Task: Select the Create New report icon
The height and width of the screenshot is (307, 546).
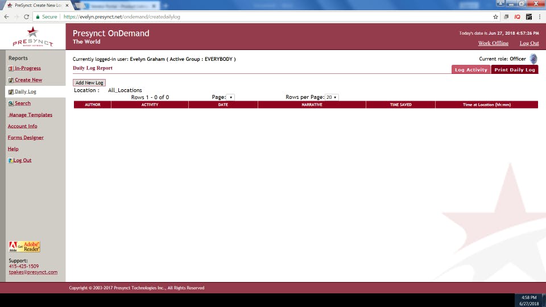Action: [x=11, y=80]
